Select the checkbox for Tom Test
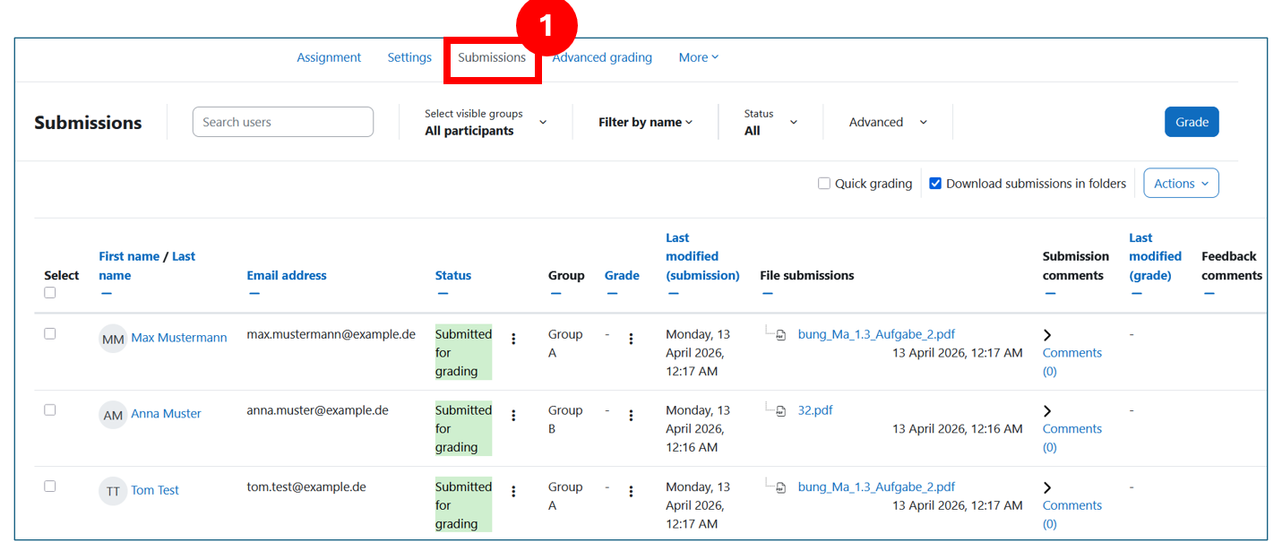The image size is (1282, 551). pyautogui.click(x=50, y=486)
